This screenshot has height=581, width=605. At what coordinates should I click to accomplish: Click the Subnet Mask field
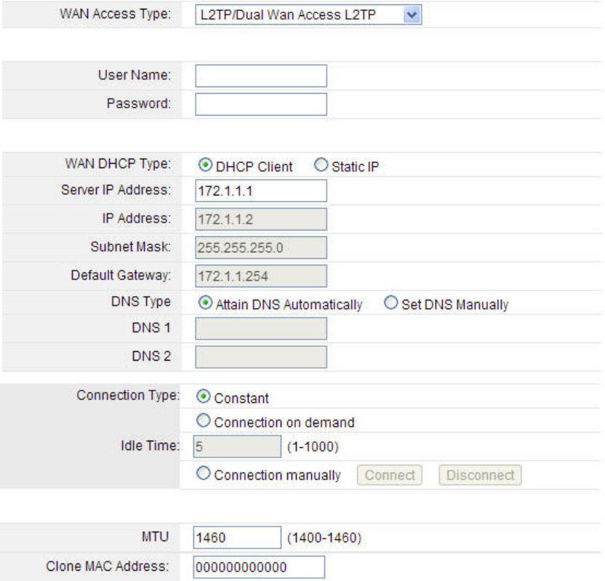coord(261,248)
